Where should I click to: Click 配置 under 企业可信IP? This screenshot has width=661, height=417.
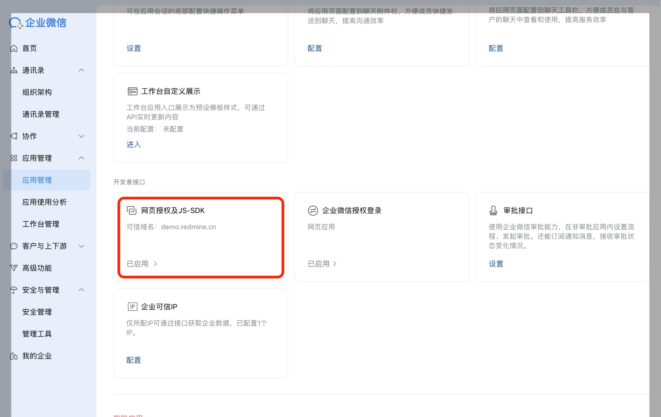click(x=134, y=360)
